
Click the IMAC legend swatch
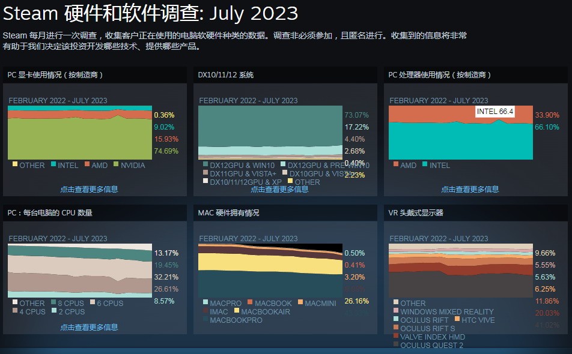pyautogui.click(x=205, y=310)
